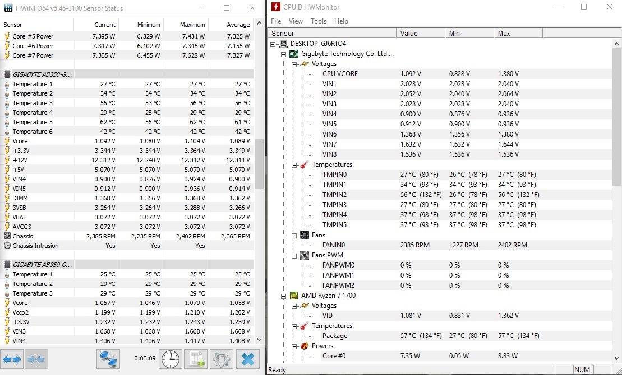This screenshot has height=375, width=622.
Task: Collapse the Ryzen Voltages branch containing VID
Action: pos(294,306)
